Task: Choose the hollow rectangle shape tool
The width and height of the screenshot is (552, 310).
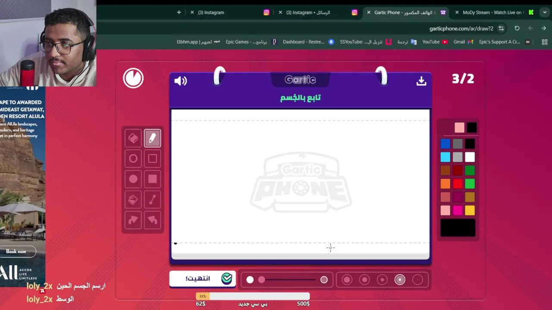Action: (x=153, y=158)
